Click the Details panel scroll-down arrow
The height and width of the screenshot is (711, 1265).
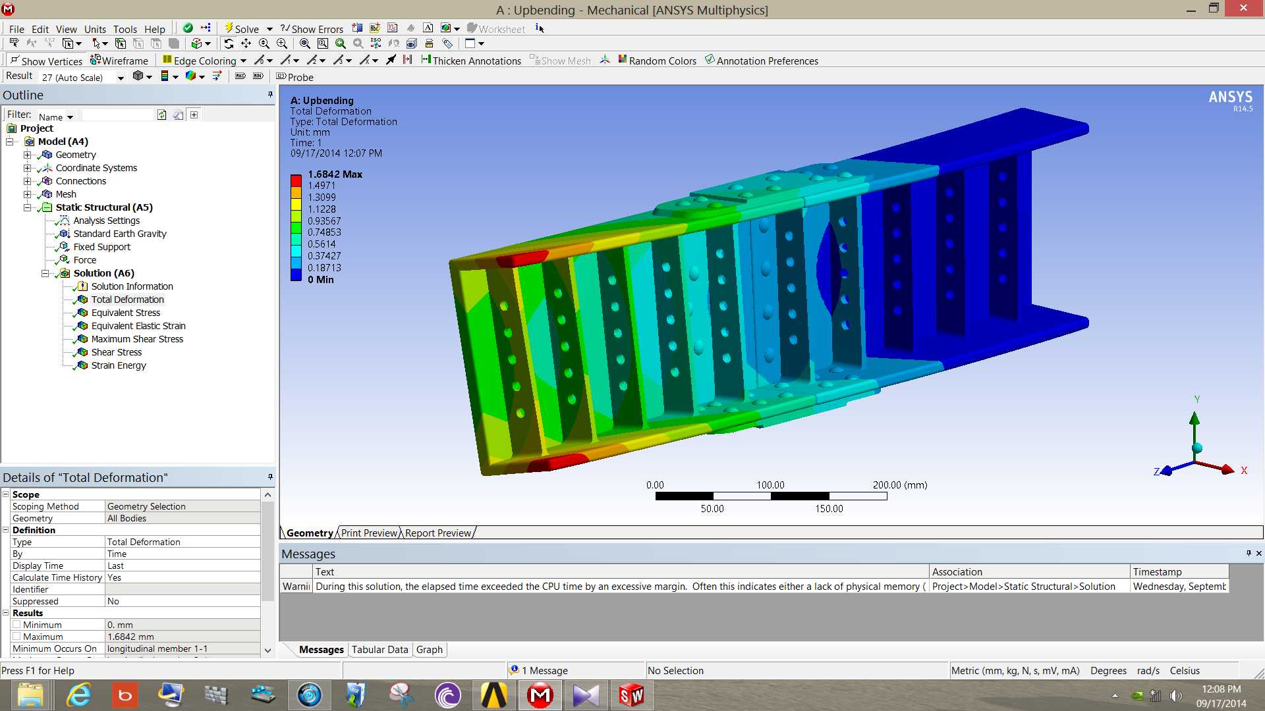click(x=267, y=650)
